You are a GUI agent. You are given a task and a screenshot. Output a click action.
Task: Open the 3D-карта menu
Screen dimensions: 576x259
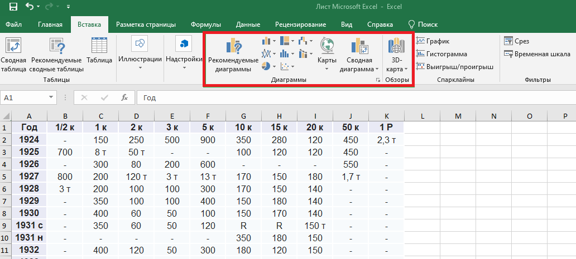[x=397, y=55]
